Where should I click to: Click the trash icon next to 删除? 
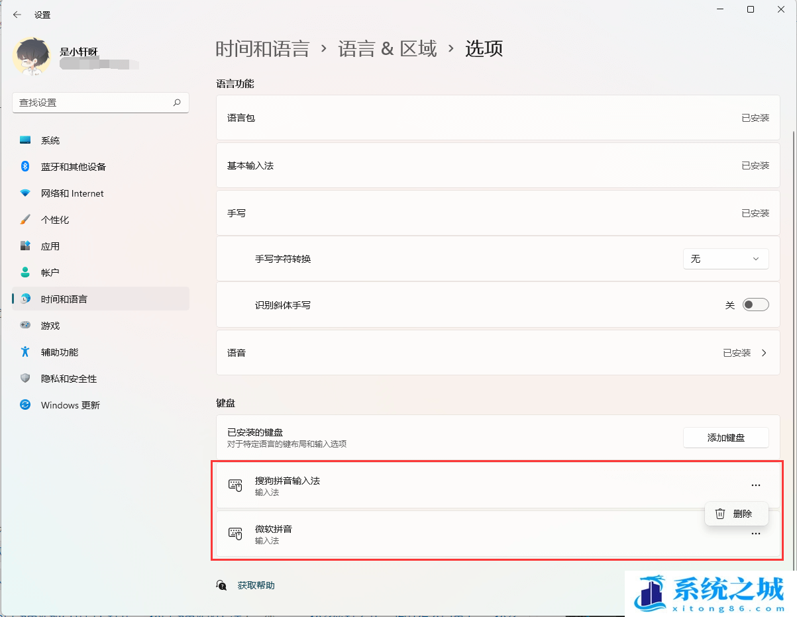[719, 513]
